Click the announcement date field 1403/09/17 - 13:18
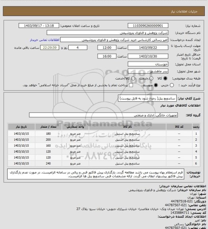208x229 pixels. pyautogui.click(x=39, y=26)
